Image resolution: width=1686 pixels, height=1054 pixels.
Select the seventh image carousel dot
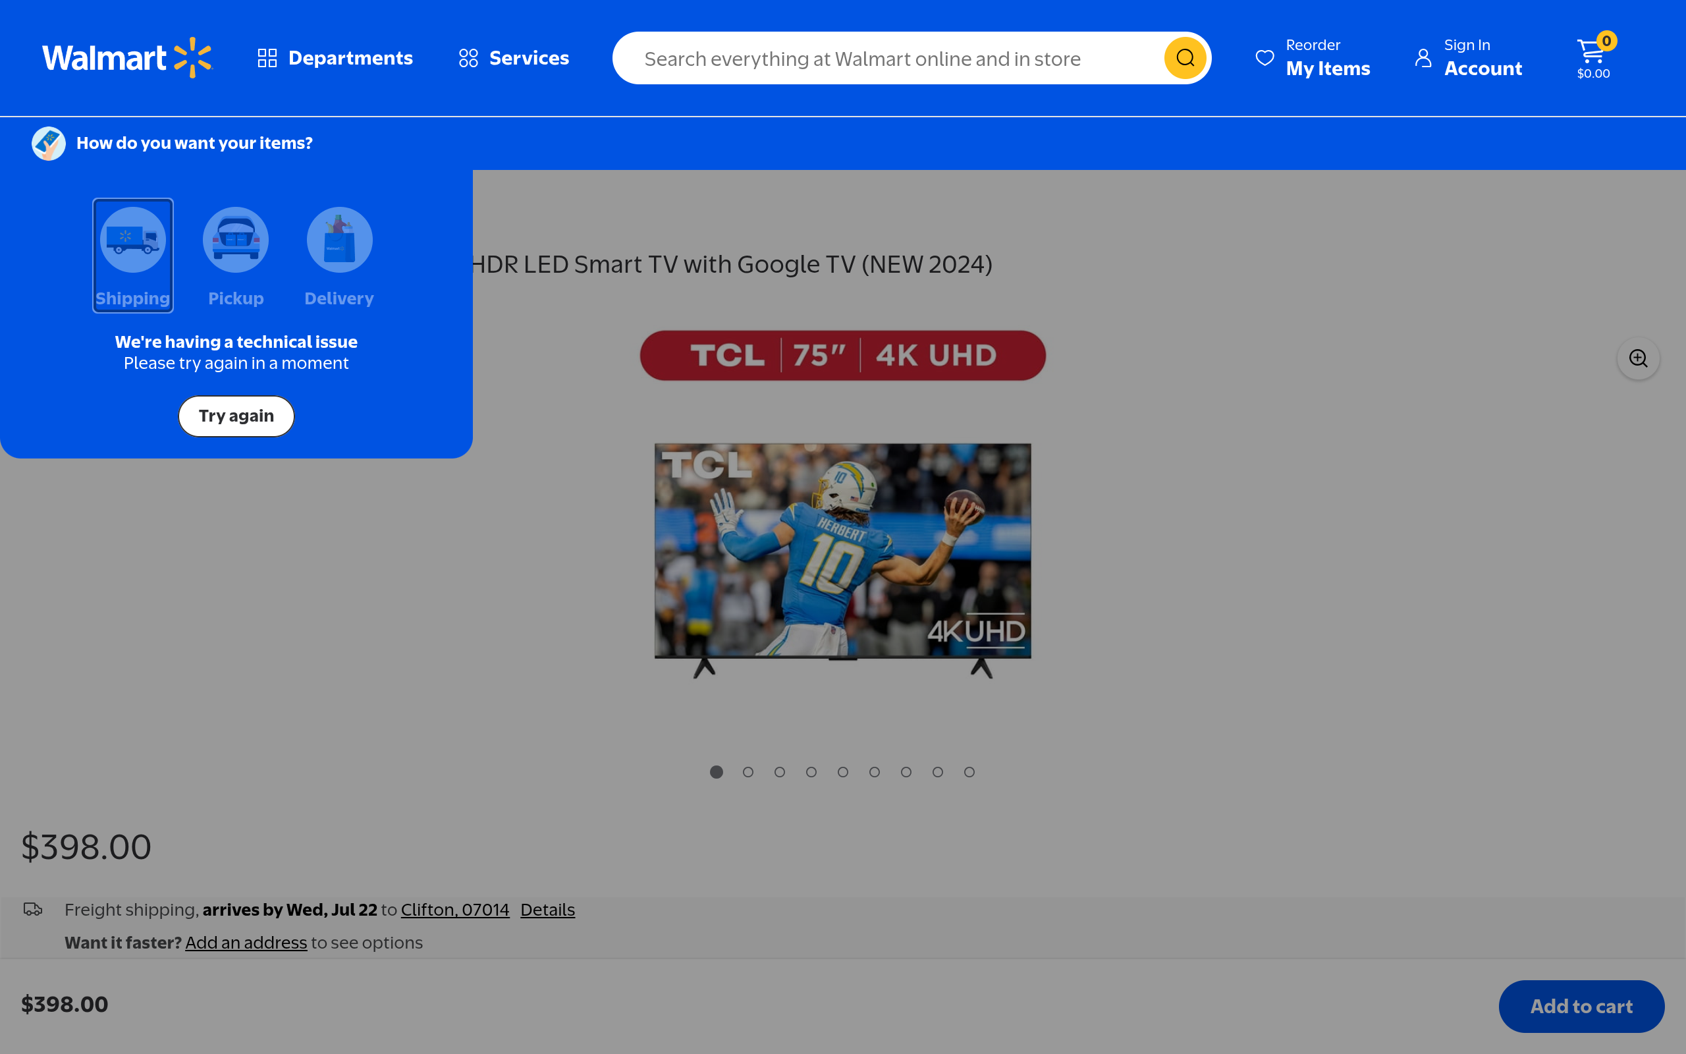[906, 771]
